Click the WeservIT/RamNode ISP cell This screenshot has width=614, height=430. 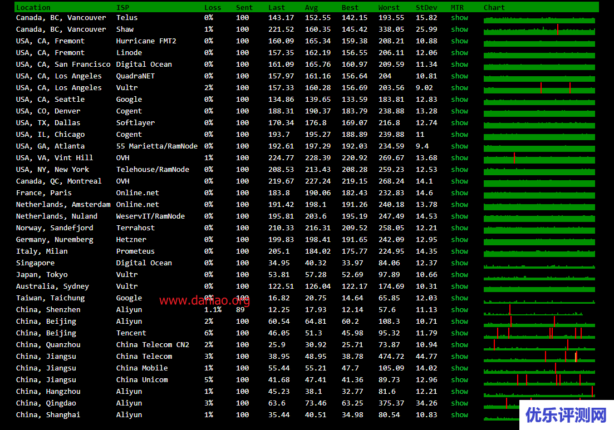point(150,216)
